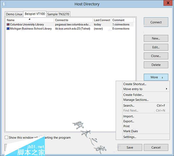Image resolution: width=174 pixels, height=156 pixels.
Task: Toggle 'Show this window' at startup checkbox
Action: click(6, 137)
